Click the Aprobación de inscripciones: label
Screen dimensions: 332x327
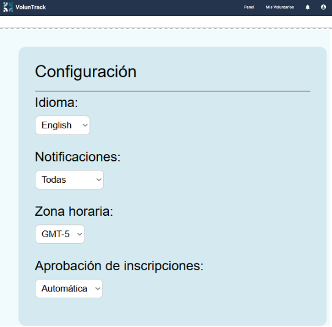point(119,266)
